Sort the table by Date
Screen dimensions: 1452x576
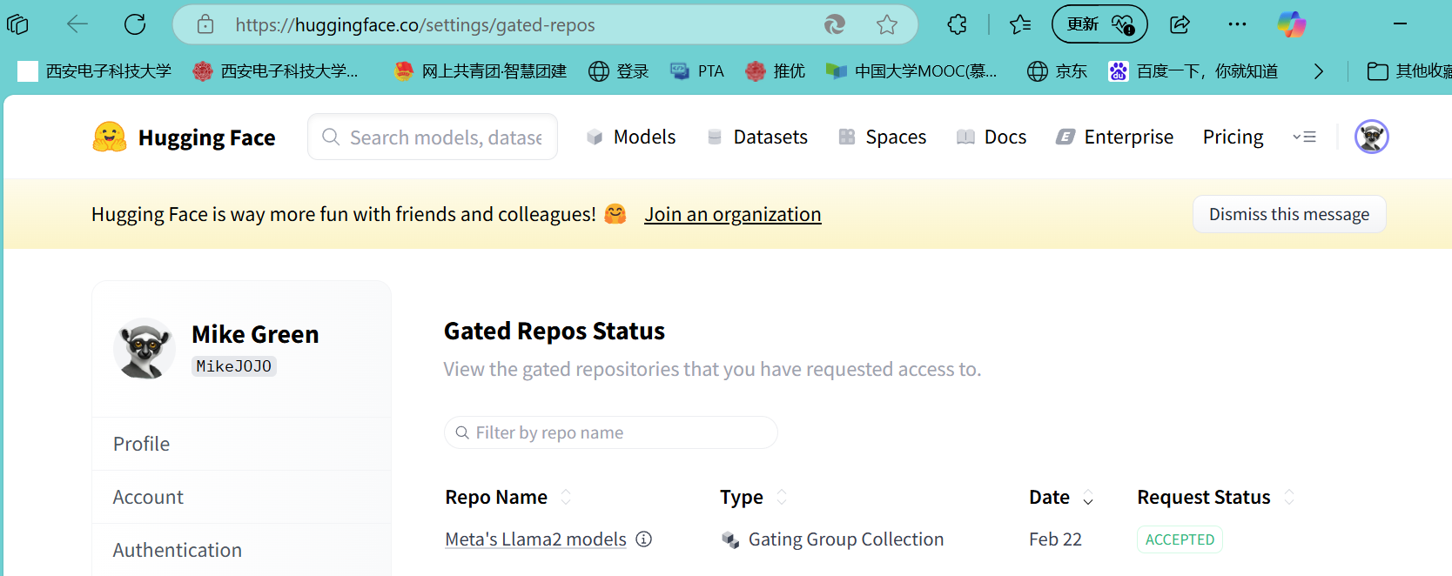pos(1088,497)
